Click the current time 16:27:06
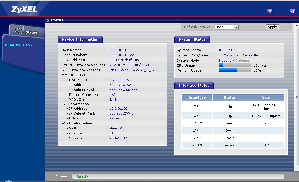This screenshot has height=182, width=299. (250, 55)
